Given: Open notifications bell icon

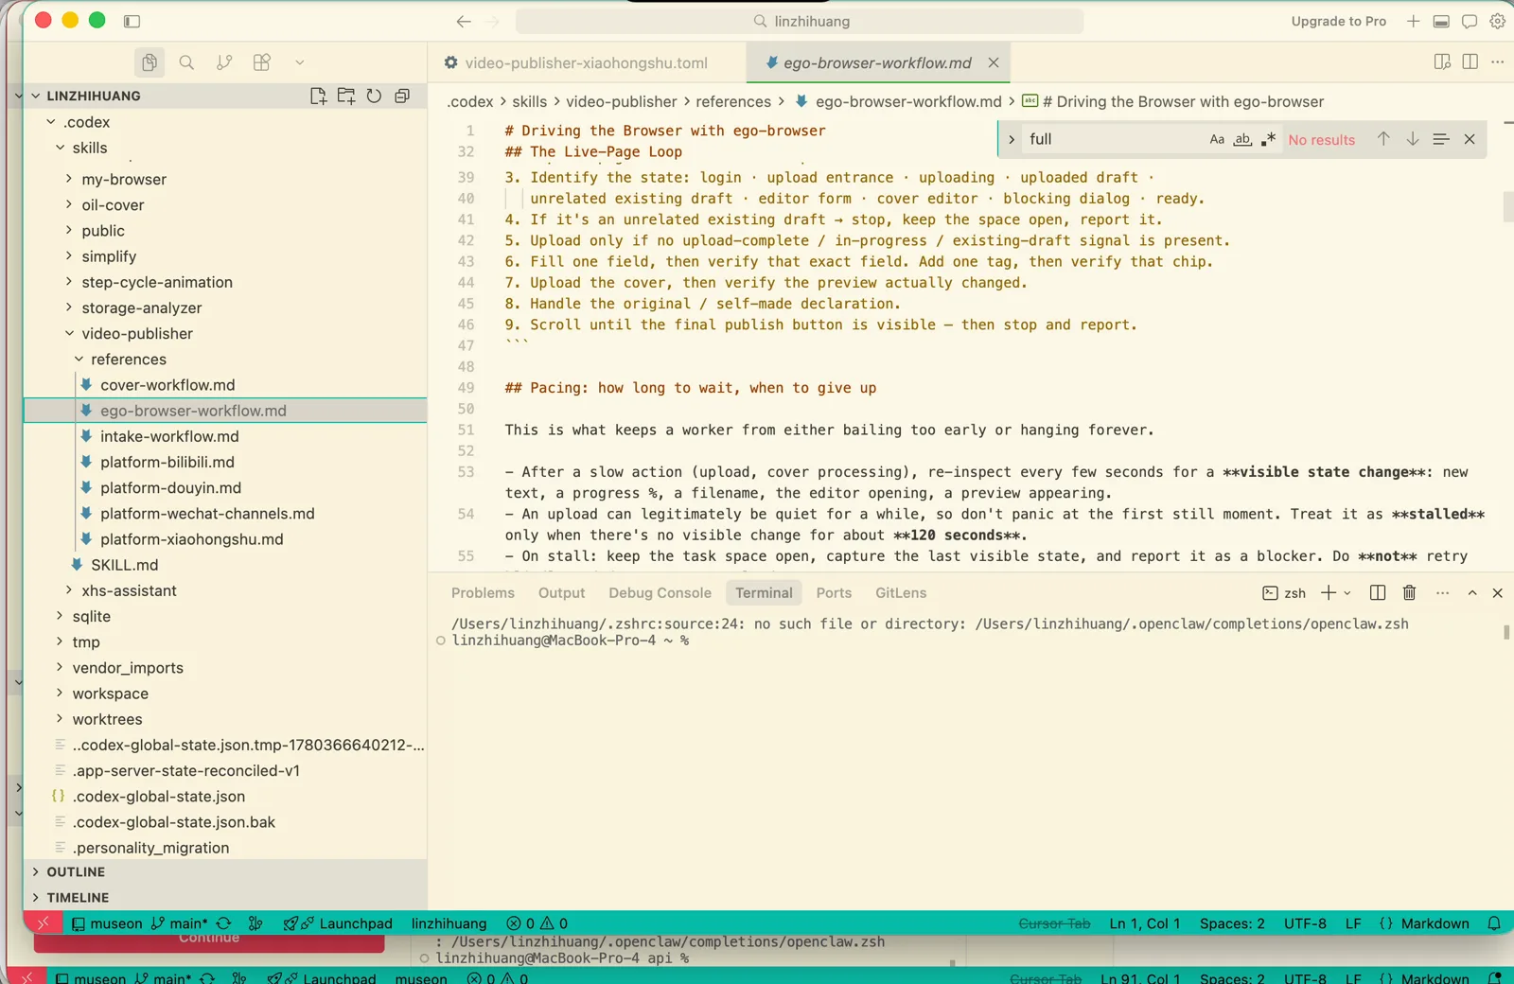Looking at the screenshot, I should (1494, 923).
